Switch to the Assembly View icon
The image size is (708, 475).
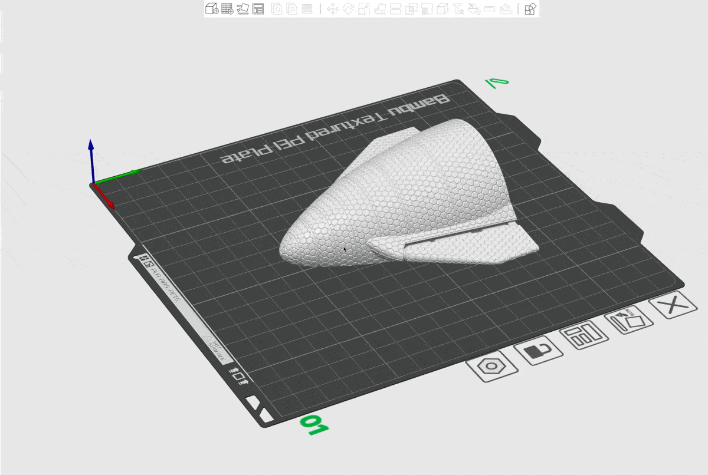(x=530, y=9)
